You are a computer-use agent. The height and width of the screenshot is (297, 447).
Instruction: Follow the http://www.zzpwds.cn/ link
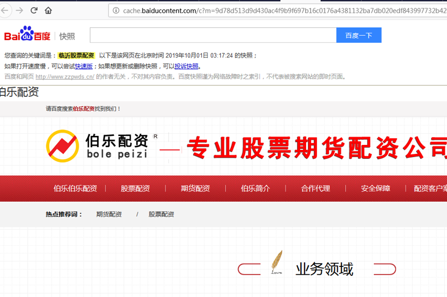coord(65,77)
